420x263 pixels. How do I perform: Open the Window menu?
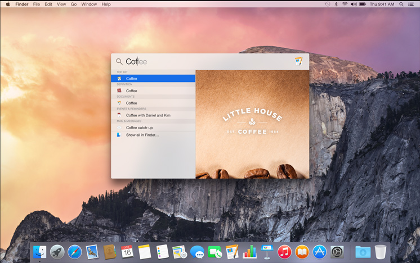(x=89, y=4)
